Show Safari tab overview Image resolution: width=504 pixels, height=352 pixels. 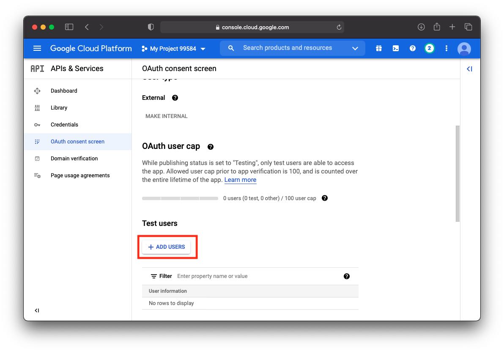(x=468, y=27)
